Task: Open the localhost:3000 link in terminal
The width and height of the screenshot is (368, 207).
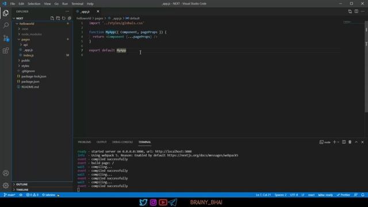Action: pos(173,151)
